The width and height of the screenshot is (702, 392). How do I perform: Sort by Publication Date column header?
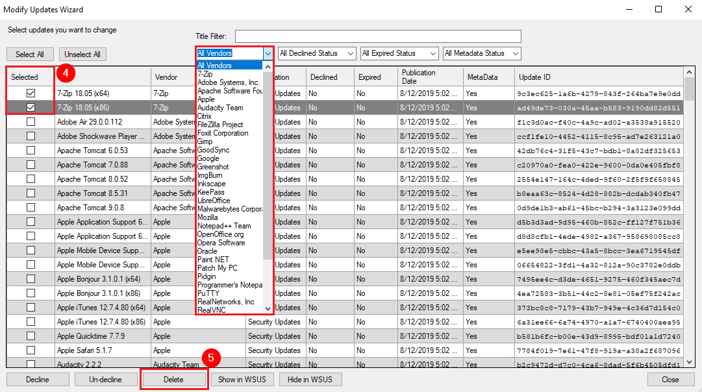tap(431, 77)
